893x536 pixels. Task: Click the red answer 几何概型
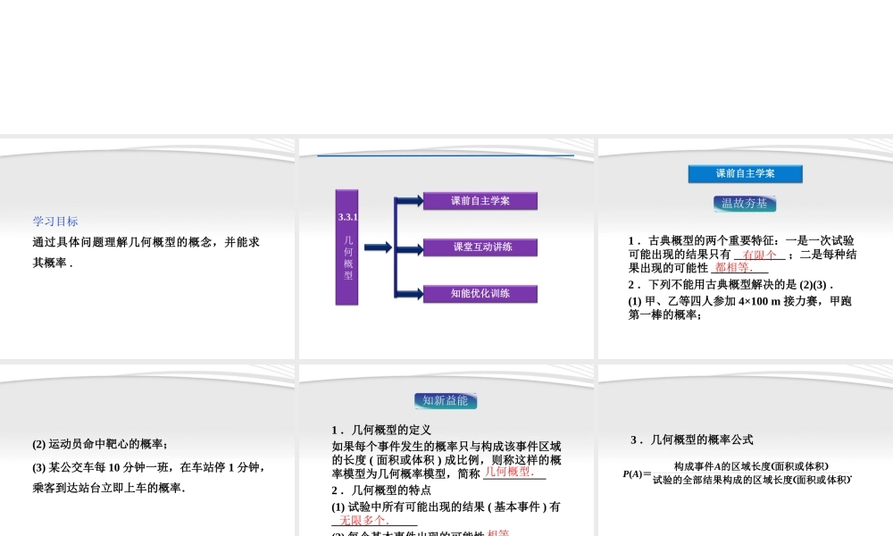pos(509,473)
